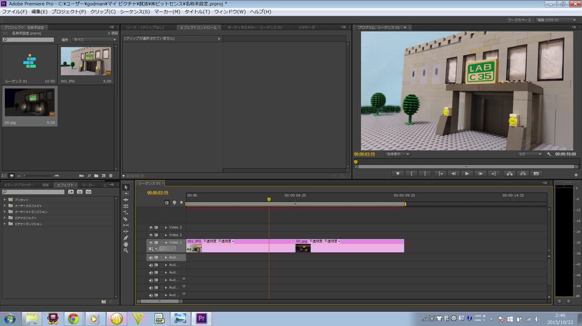Open the program monitor wrench settings
Image resolution: width=582 pixels, height=326 pixels.
(x=549, y=154)
